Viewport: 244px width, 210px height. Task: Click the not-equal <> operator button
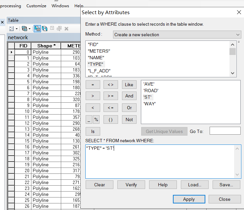click(111, 85)
